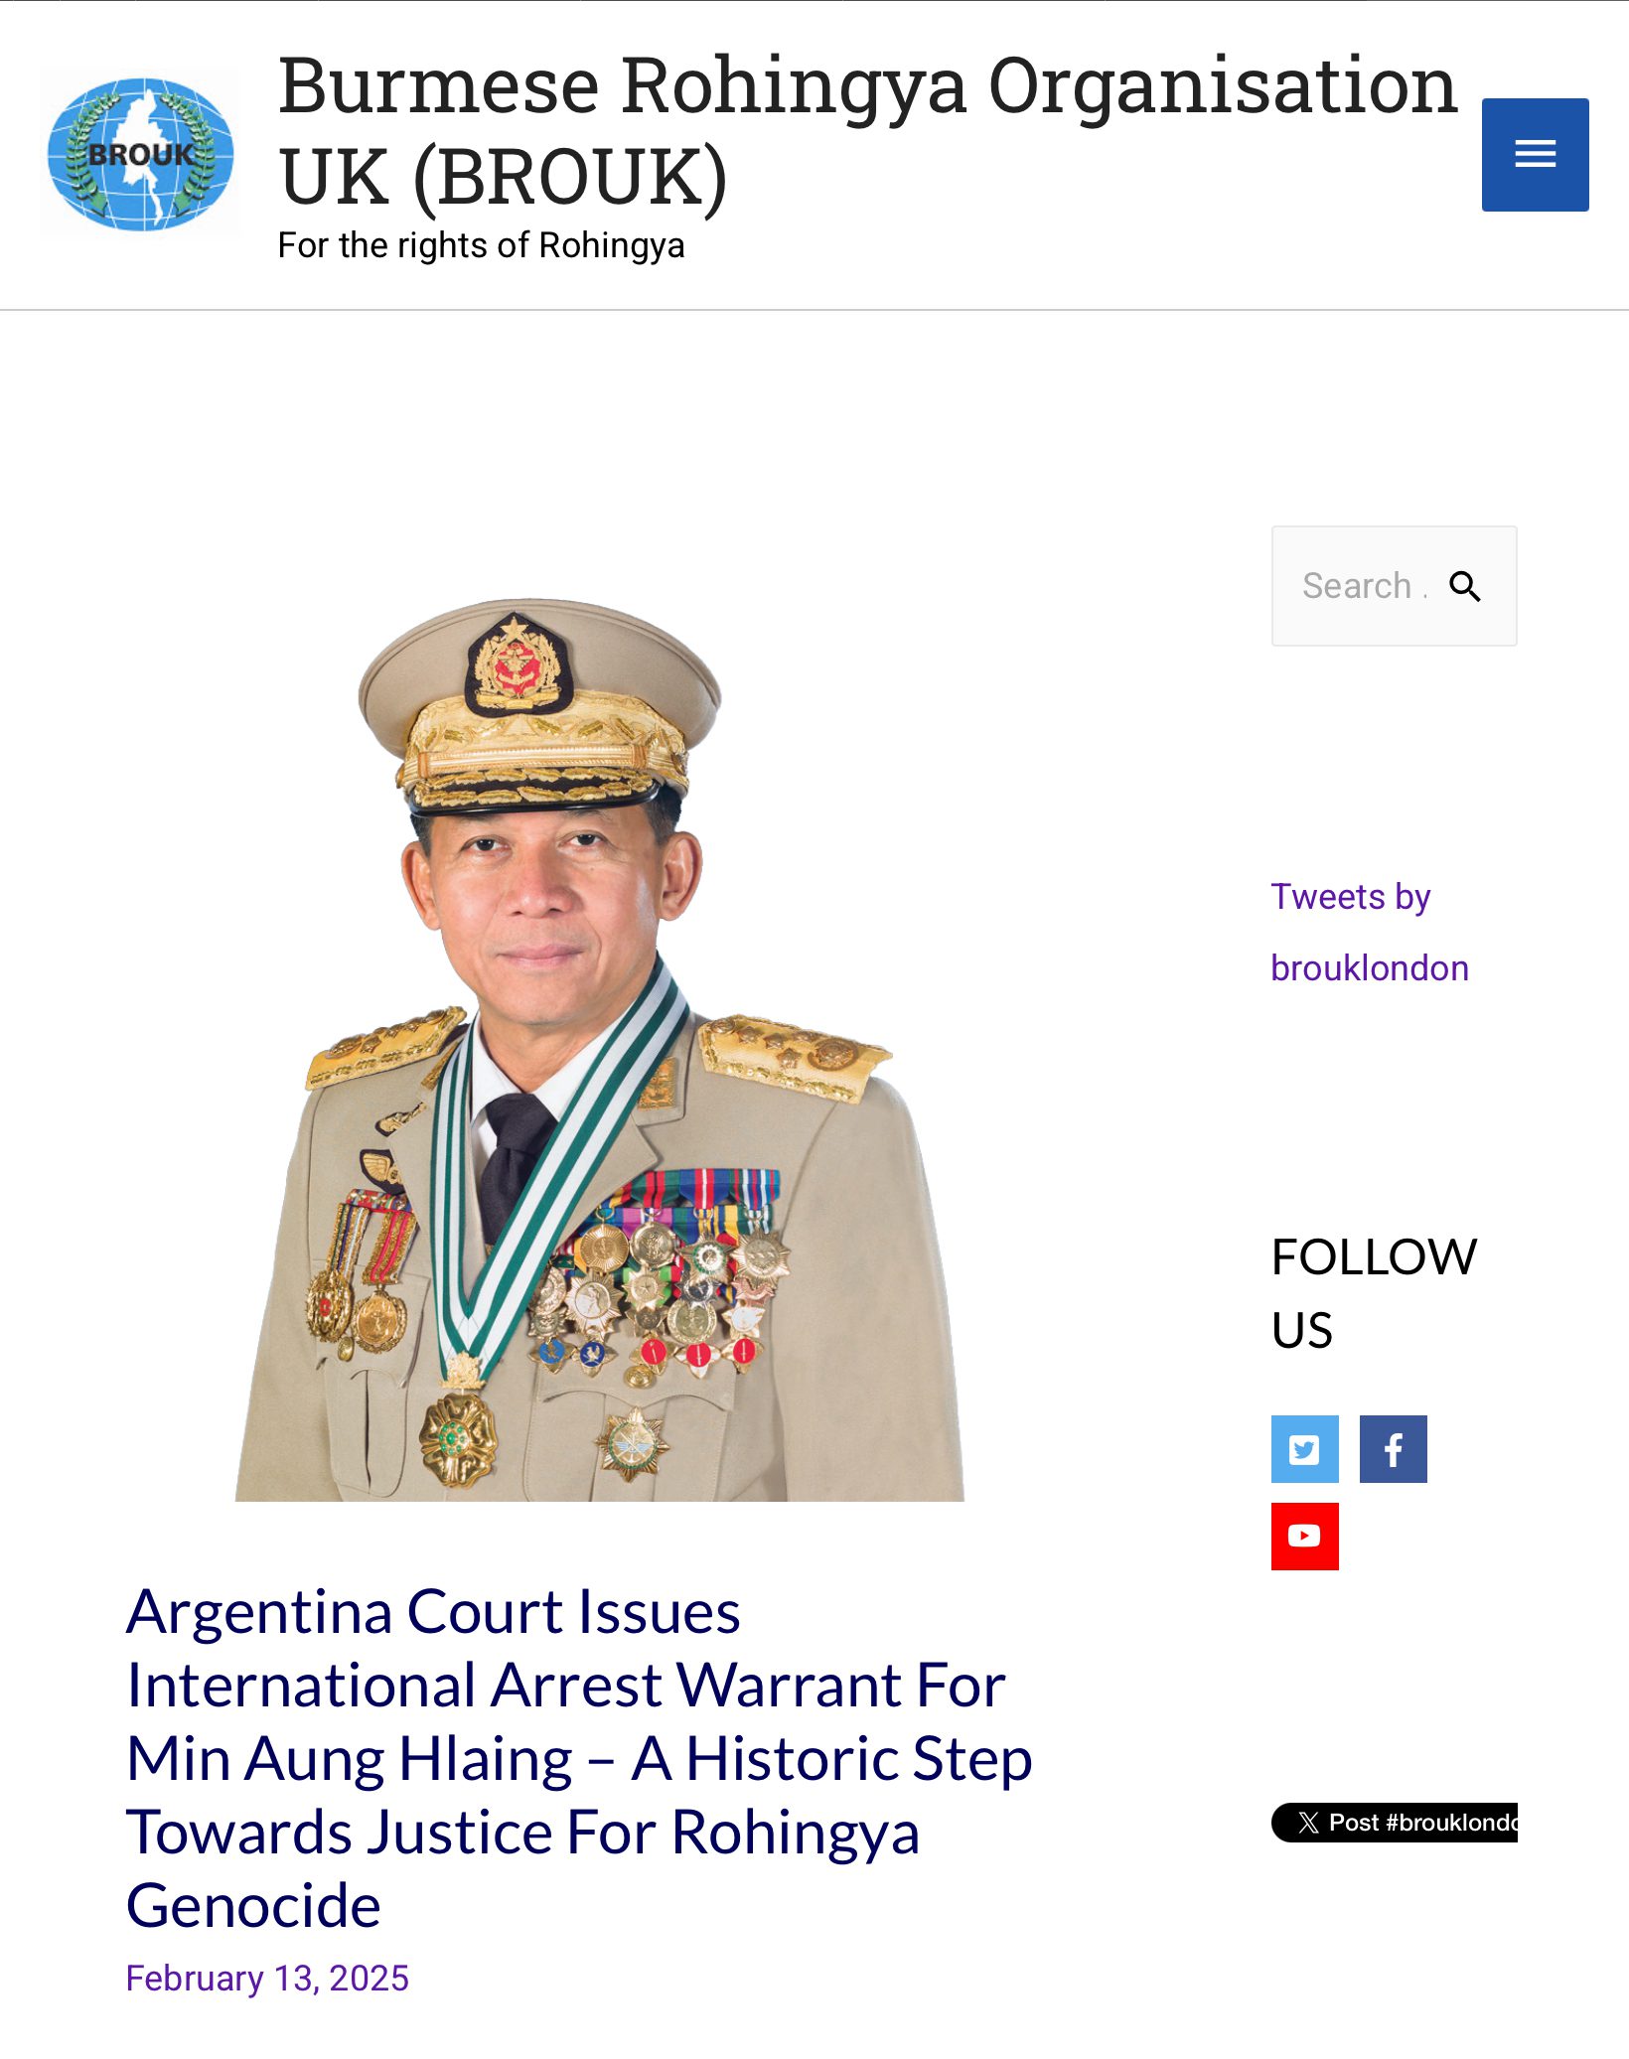Click the FOLLOW US heading
This screenshot has height=2059, width=1629.
[x=1374, y=1293]
